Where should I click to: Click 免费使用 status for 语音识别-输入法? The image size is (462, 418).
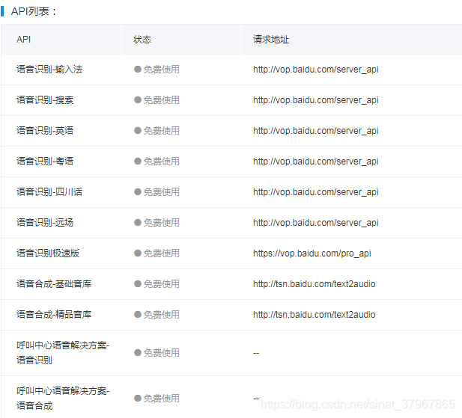(156, 70)
